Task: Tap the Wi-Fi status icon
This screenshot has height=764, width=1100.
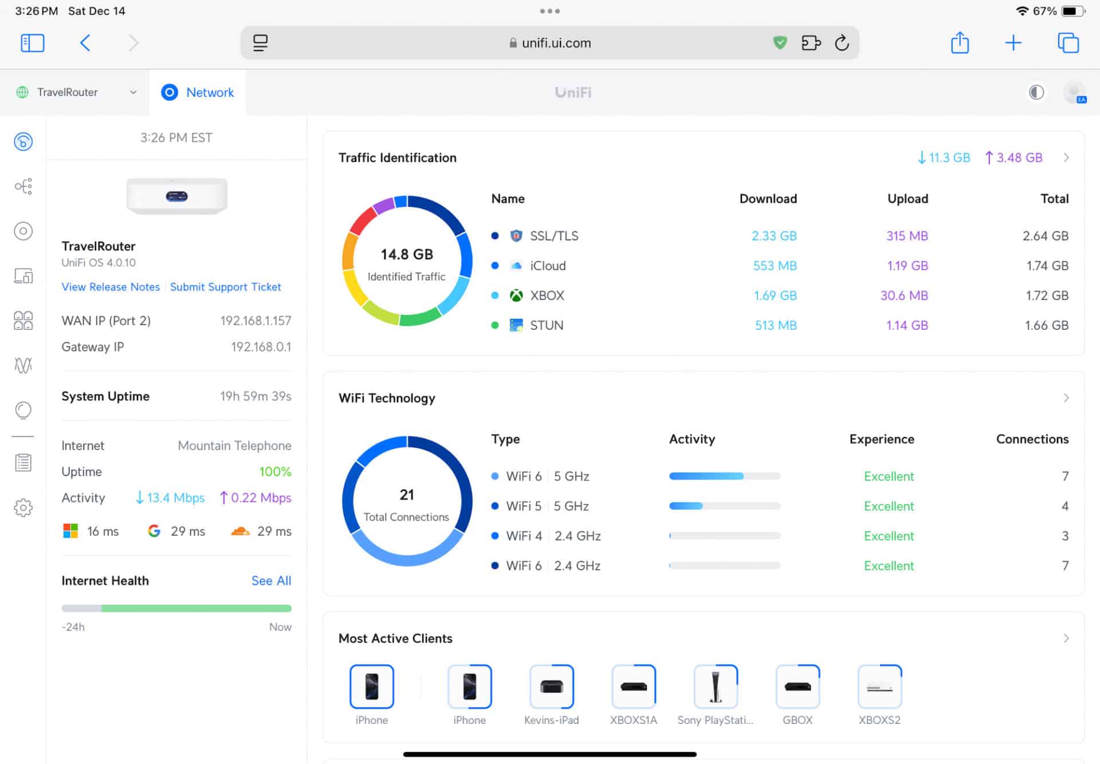Action: [x=1022, y=11]
